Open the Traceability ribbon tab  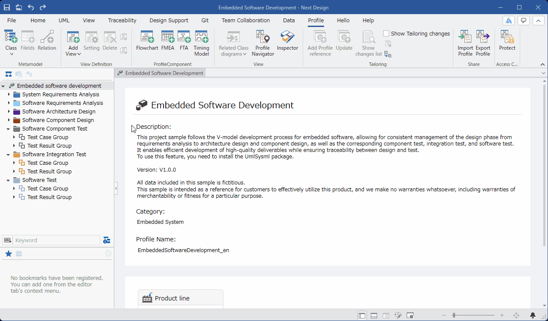122,21
